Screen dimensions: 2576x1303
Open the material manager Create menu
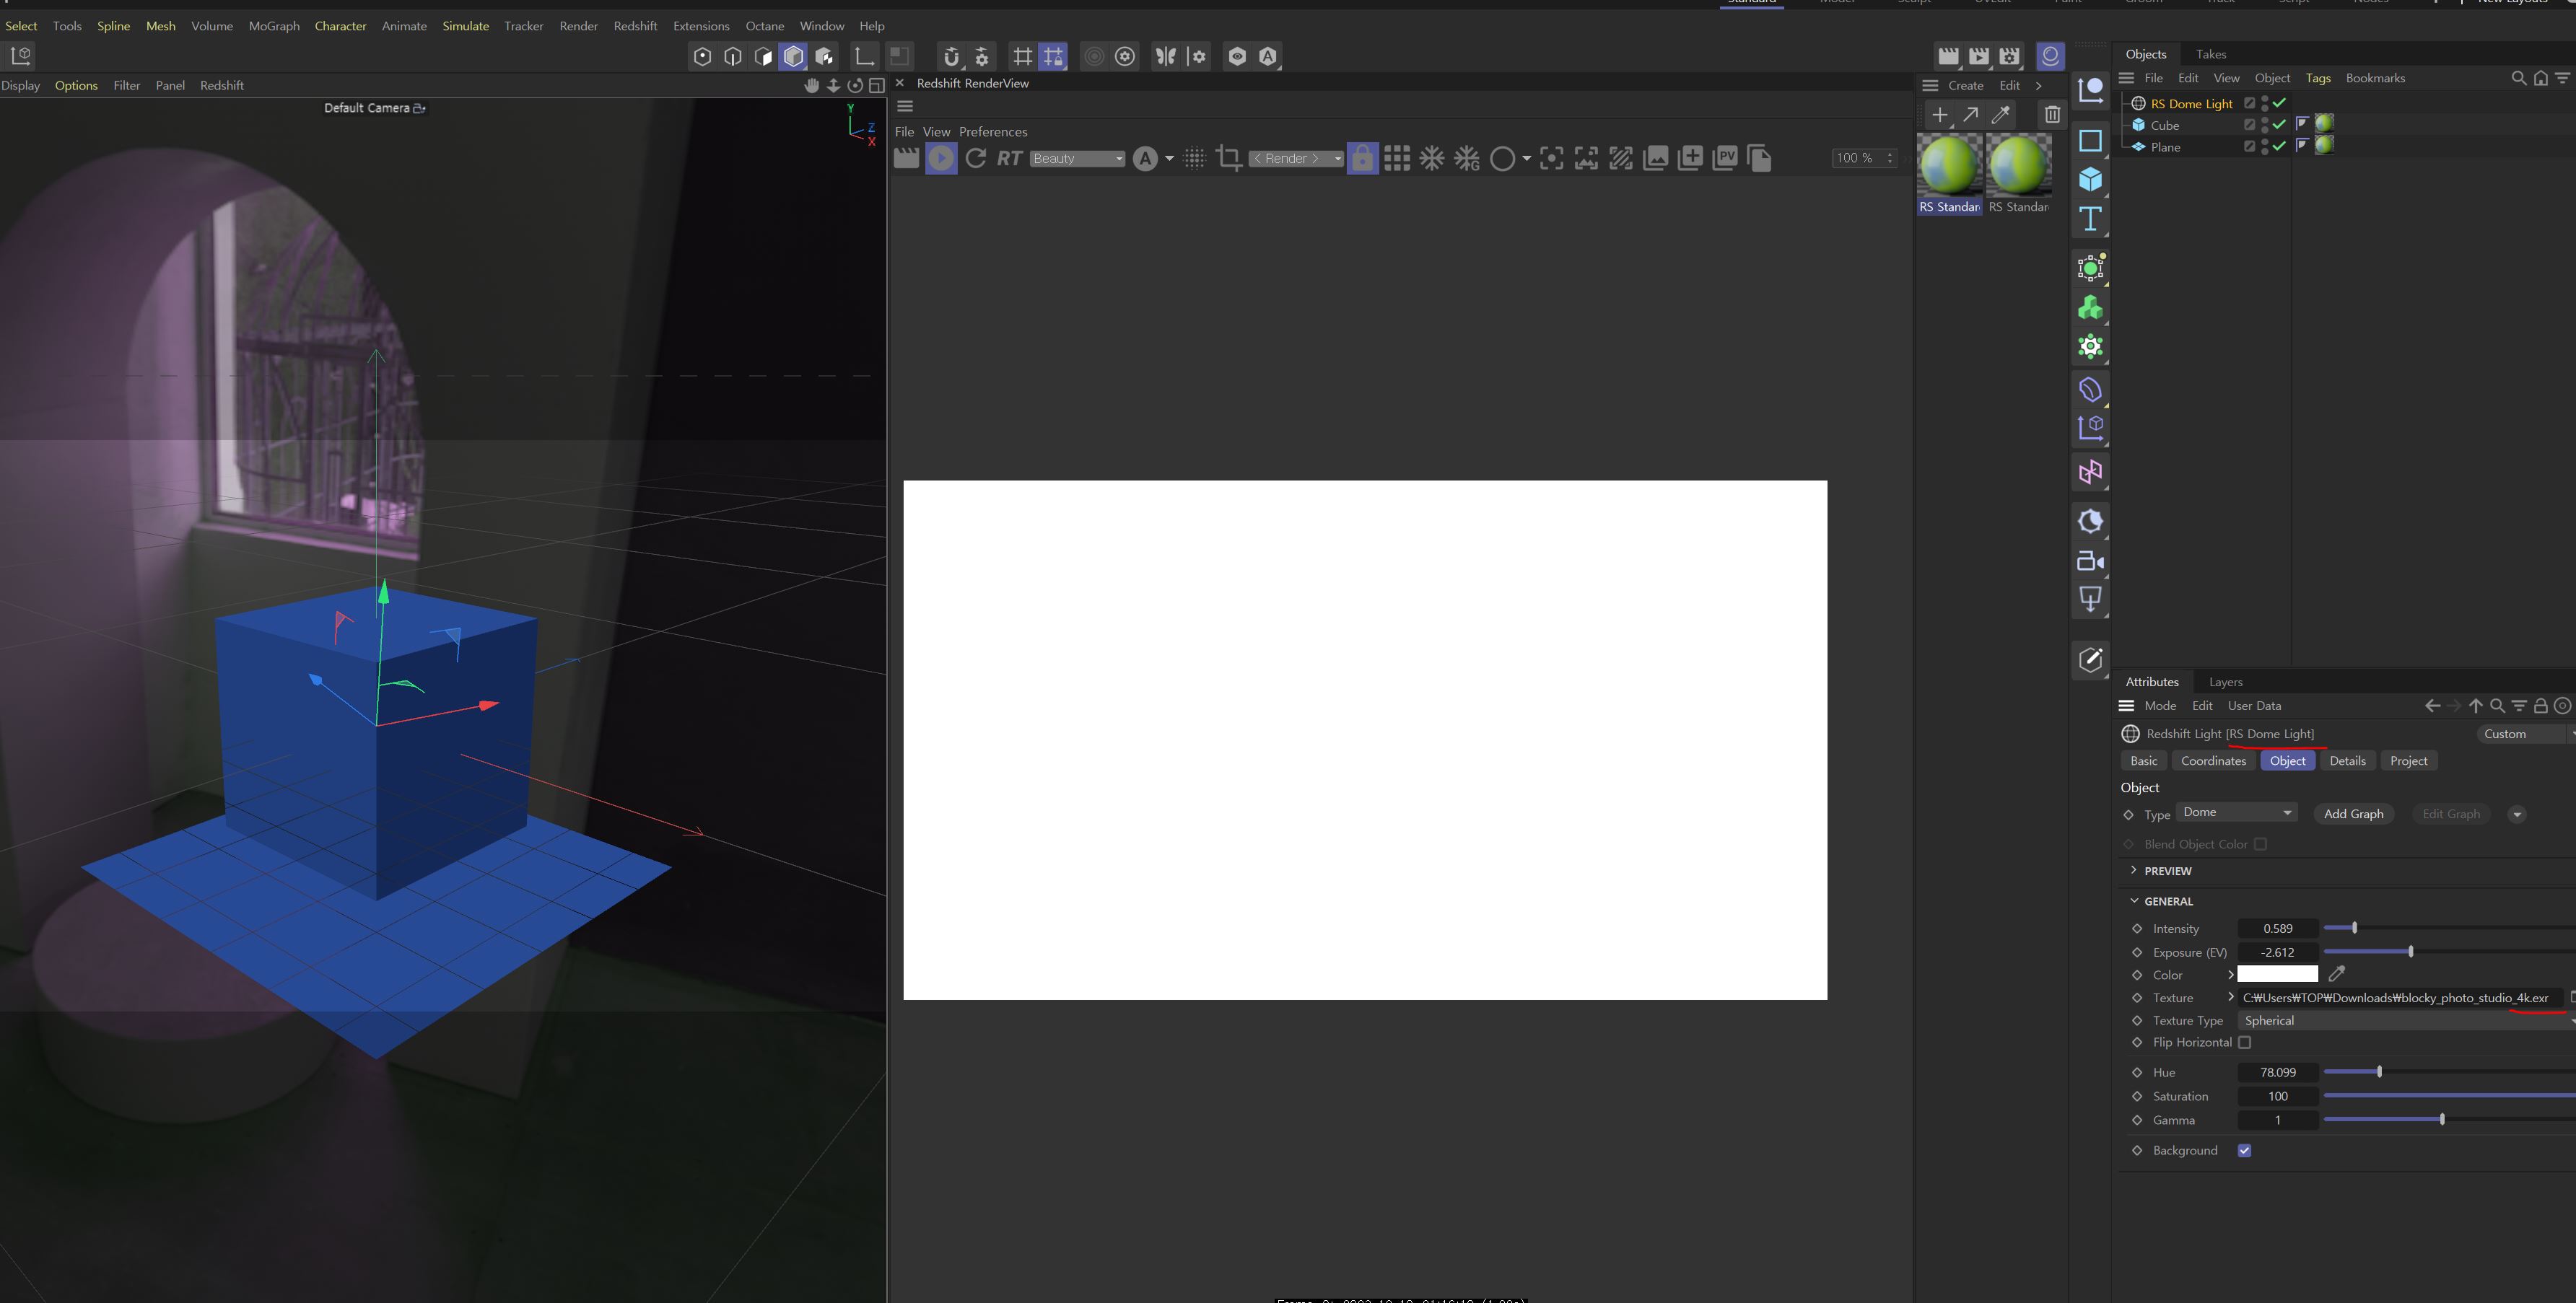(1965, 85)
